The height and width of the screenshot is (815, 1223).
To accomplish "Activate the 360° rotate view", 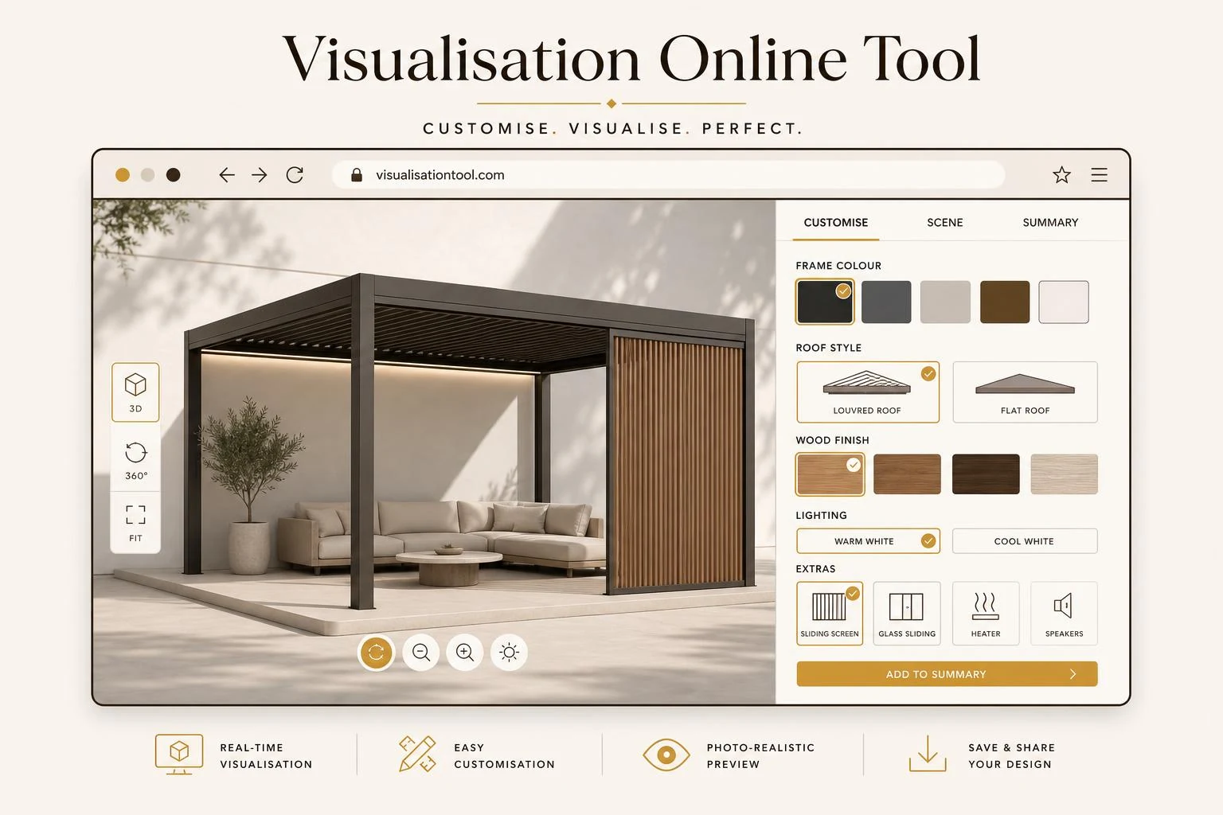I will coord(136,461).
